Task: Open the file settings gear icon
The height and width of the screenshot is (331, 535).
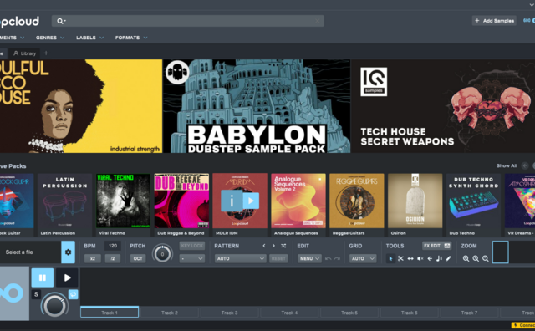Action: click(x=68, y=252)
